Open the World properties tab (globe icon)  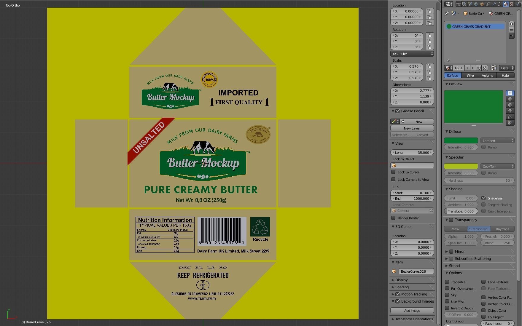[x=476, y=4]
